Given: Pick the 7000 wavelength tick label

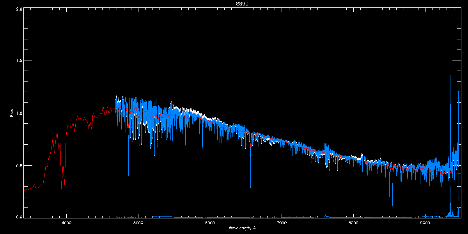Looking at the screenshot, I should [282, 223].
